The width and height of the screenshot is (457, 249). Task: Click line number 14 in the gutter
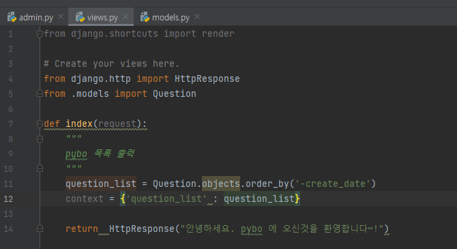click(8, 229)
